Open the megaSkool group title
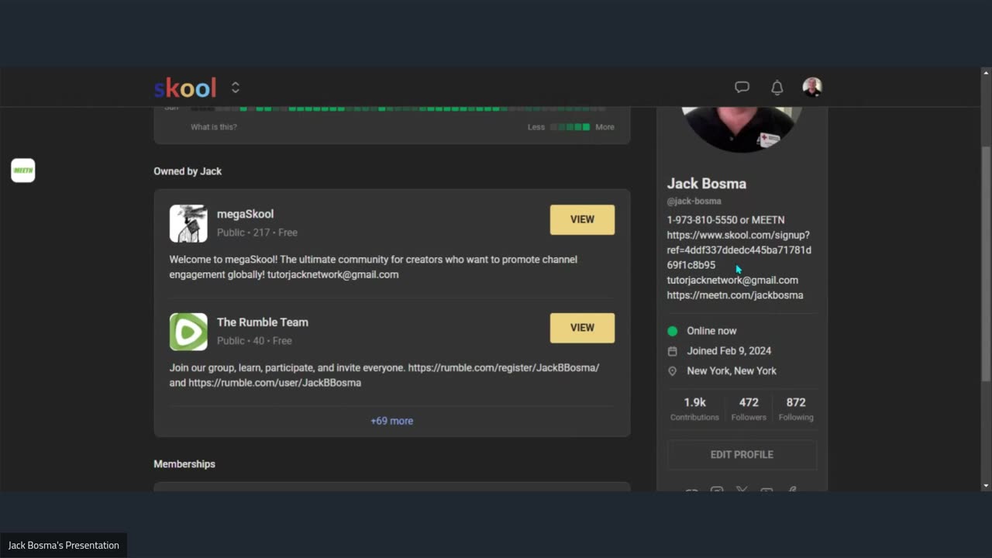The height and width of the screenshot is (558, 992). pos(245,214)
